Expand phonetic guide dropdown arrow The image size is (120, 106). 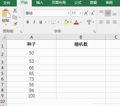pos(94,22)
